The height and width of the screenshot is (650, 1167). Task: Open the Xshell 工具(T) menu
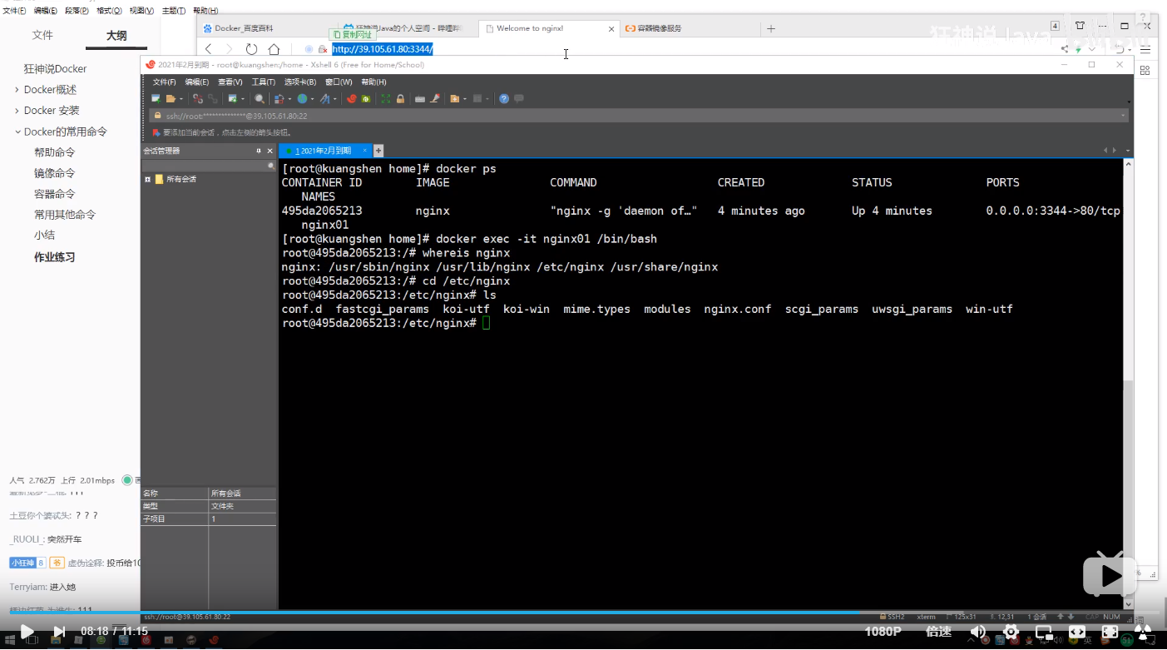point(263,82)
